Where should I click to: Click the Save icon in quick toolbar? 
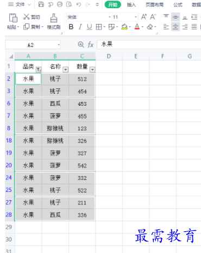[41, 4]
